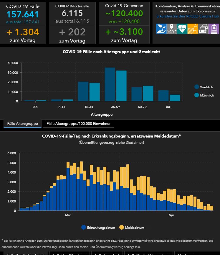This screenshot has height=255, width=220.
Task: Select the female bar for age group 35-59
Action: [x=110, y=84]
